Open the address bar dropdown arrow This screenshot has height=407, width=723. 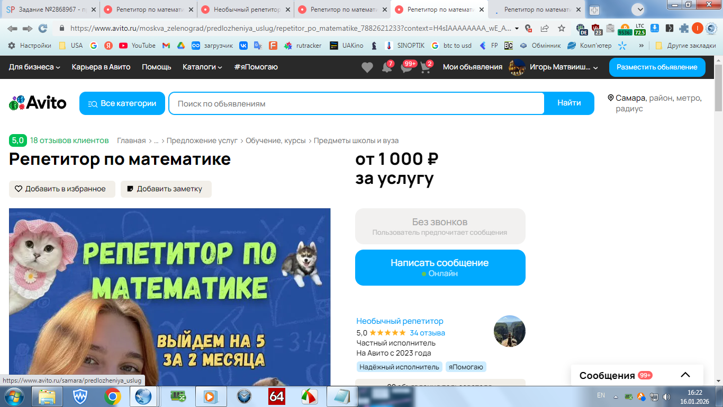click(517, 29)
